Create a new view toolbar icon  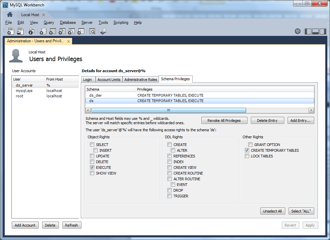coord(62,31)
